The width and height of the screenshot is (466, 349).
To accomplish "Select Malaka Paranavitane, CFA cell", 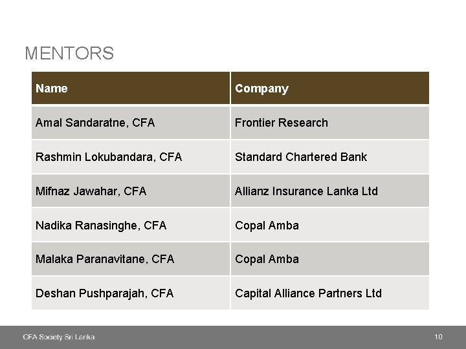I will coord(105,259).
